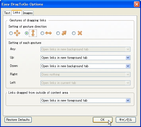
Task: Click the up-down arrows gesture icon
Action: (x=33, y=33)
